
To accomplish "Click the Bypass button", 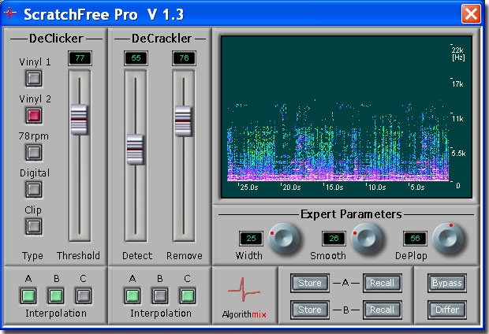I will click(446, 283).
